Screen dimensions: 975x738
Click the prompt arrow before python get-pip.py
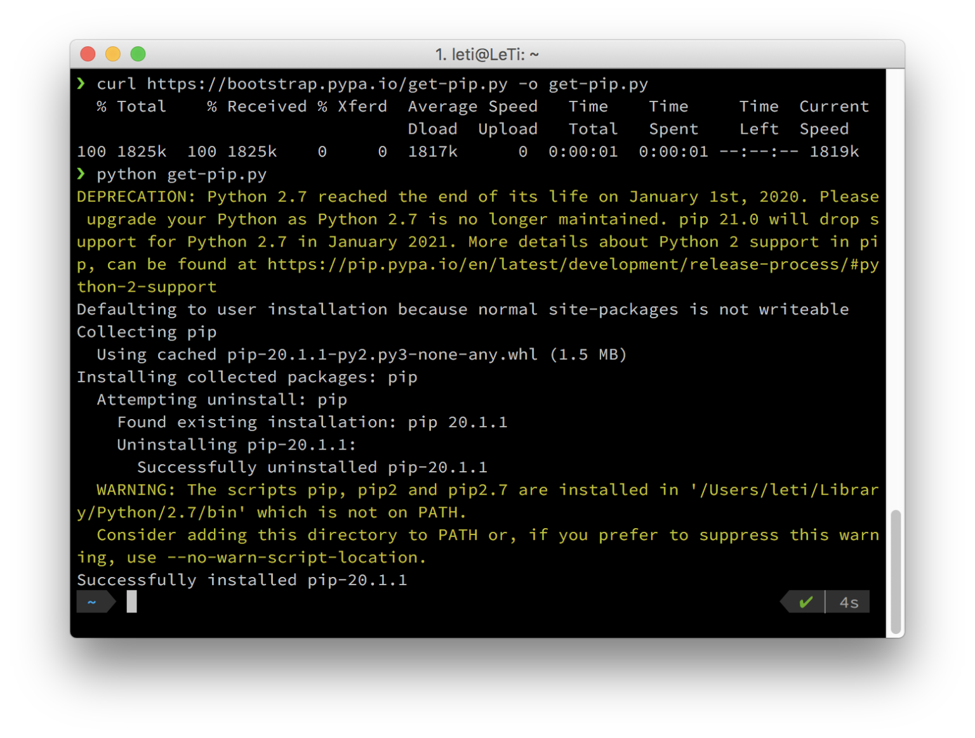tap(81, 174)
